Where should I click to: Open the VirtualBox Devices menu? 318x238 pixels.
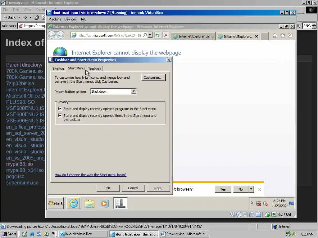click(x=70, y=19)
